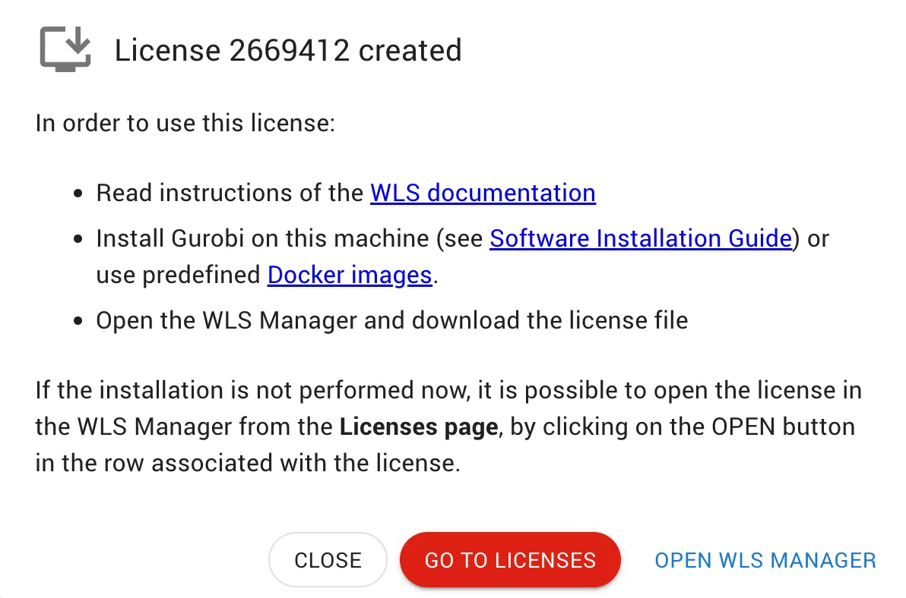
Task: Click the bold "Licenses page" text
Action: click(x=418, y=426)
